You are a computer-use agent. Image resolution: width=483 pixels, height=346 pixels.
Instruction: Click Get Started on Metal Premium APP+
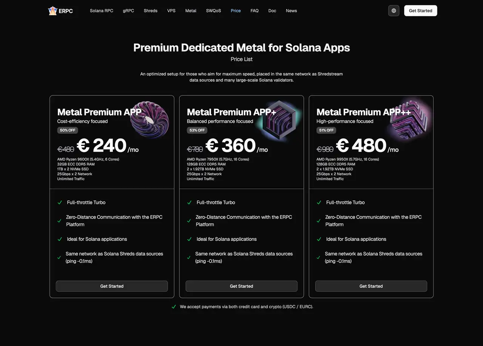241,286
